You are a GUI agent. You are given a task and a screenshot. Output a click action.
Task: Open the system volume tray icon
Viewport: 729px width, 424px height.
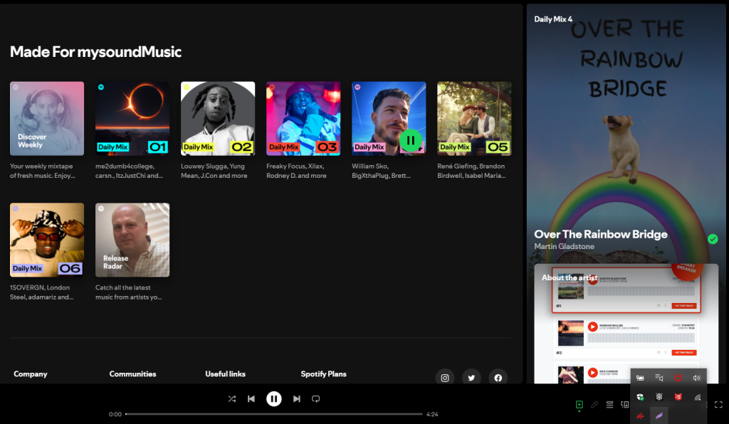pyautogui.click(x=697, y=378)
